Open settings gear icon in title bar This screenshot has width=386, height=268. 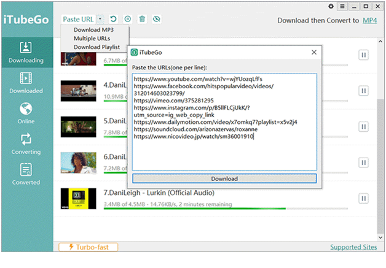(x=331, y=6)
